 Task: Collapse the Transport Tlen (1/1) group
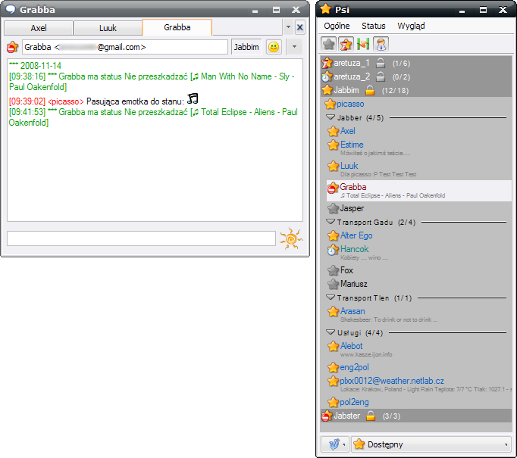pos(331,298)
